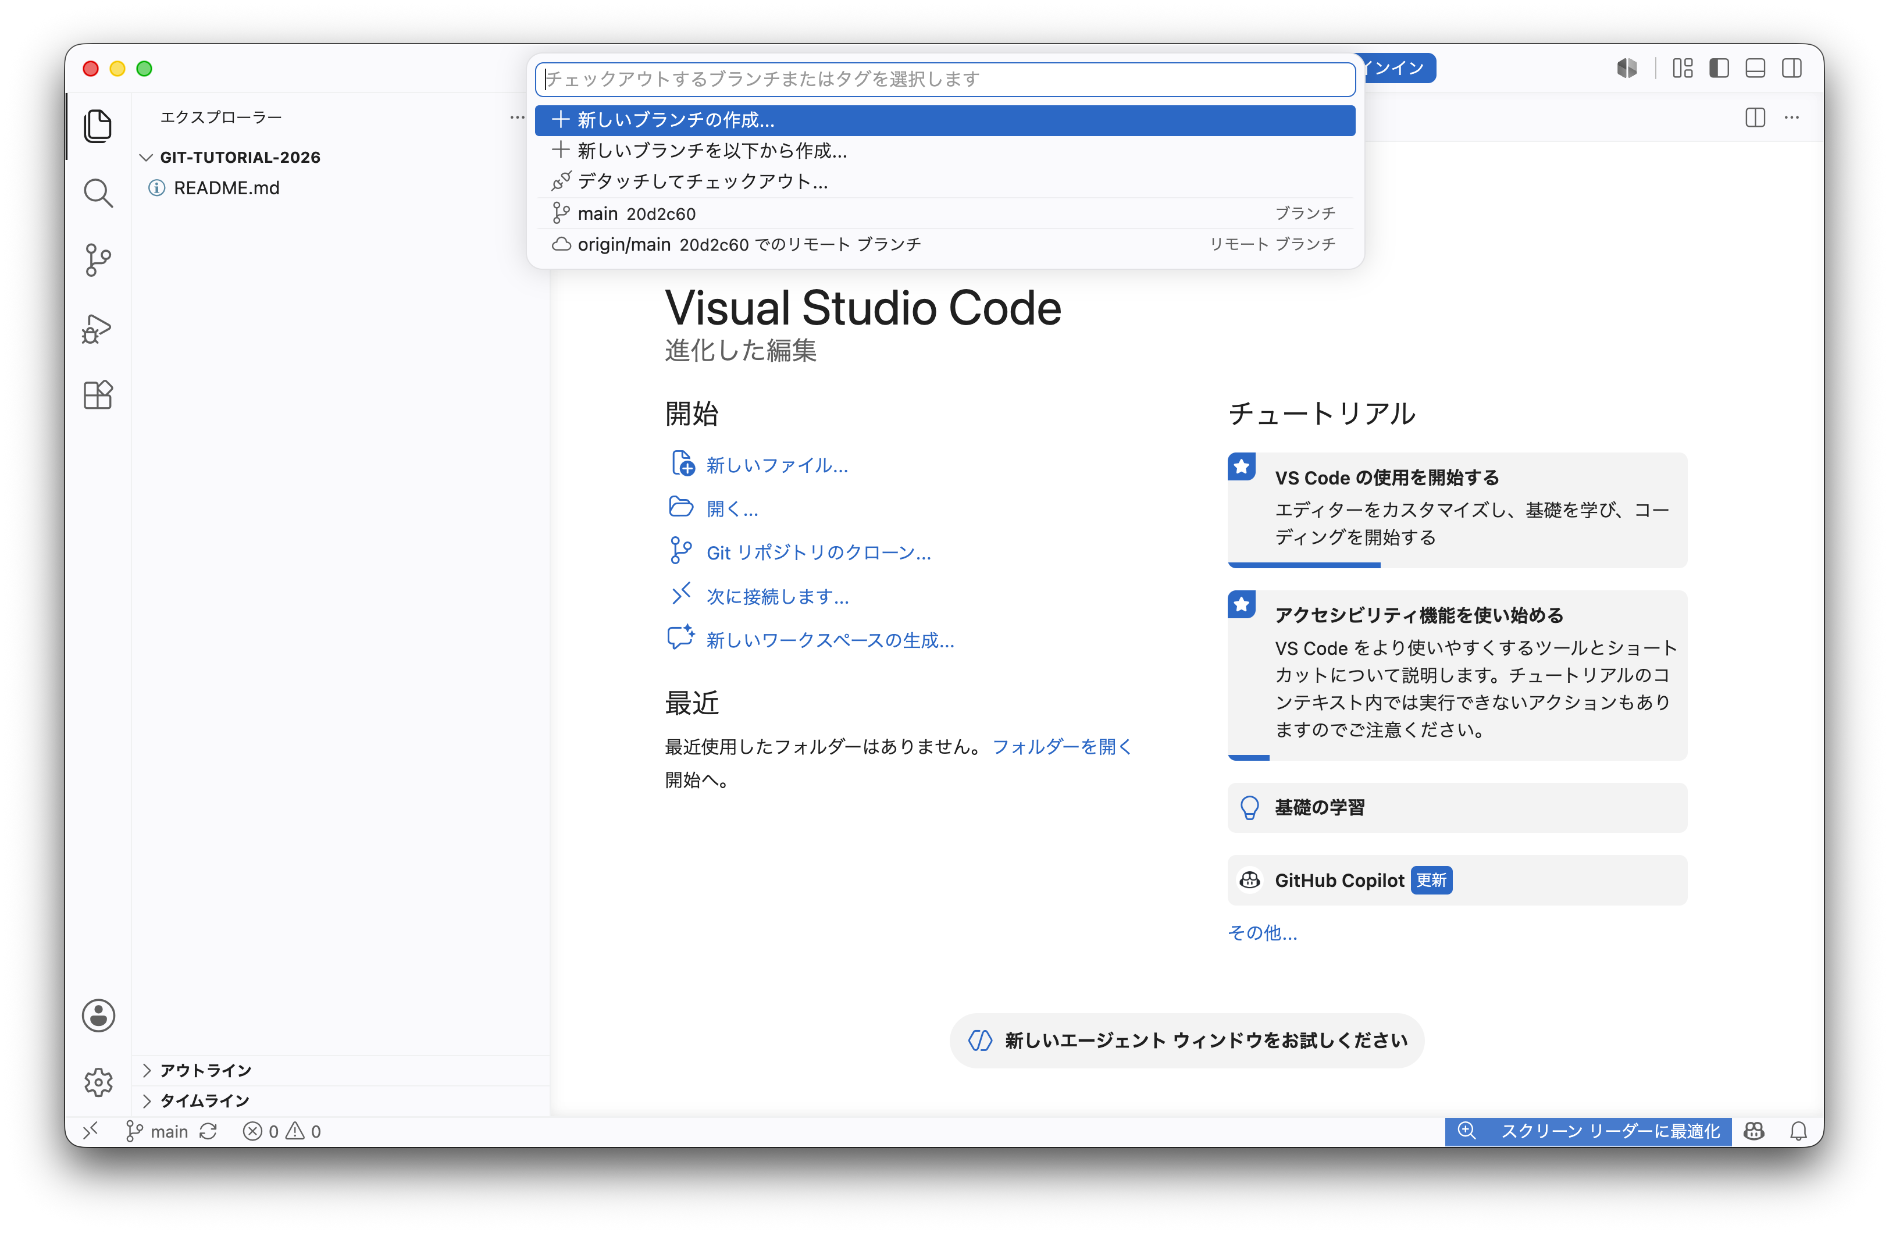The width and height of the screenshot is (1889, 1233).
Task: Open the Explorer view in activity bar
Action: (x=98, y=126)
